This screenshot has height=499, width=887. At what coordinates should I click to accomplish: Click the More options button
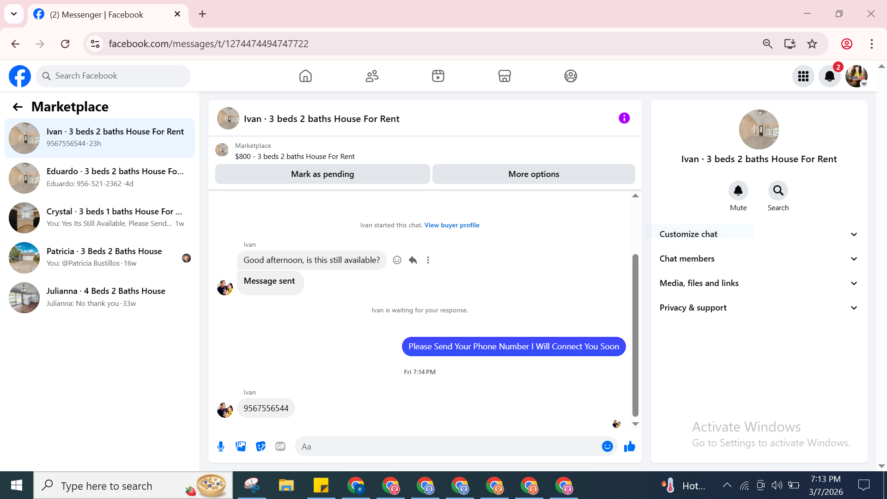click(534, 174)
